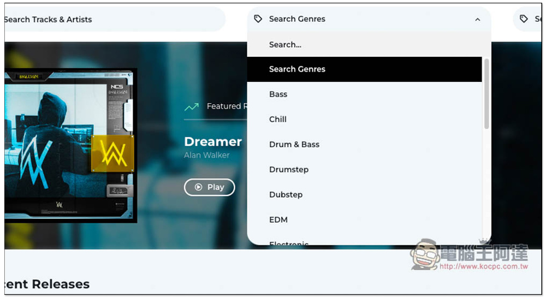Screen dimensions: 546x298
Task: Click the tag icon beside Search Genres
Action: point(258,19)
